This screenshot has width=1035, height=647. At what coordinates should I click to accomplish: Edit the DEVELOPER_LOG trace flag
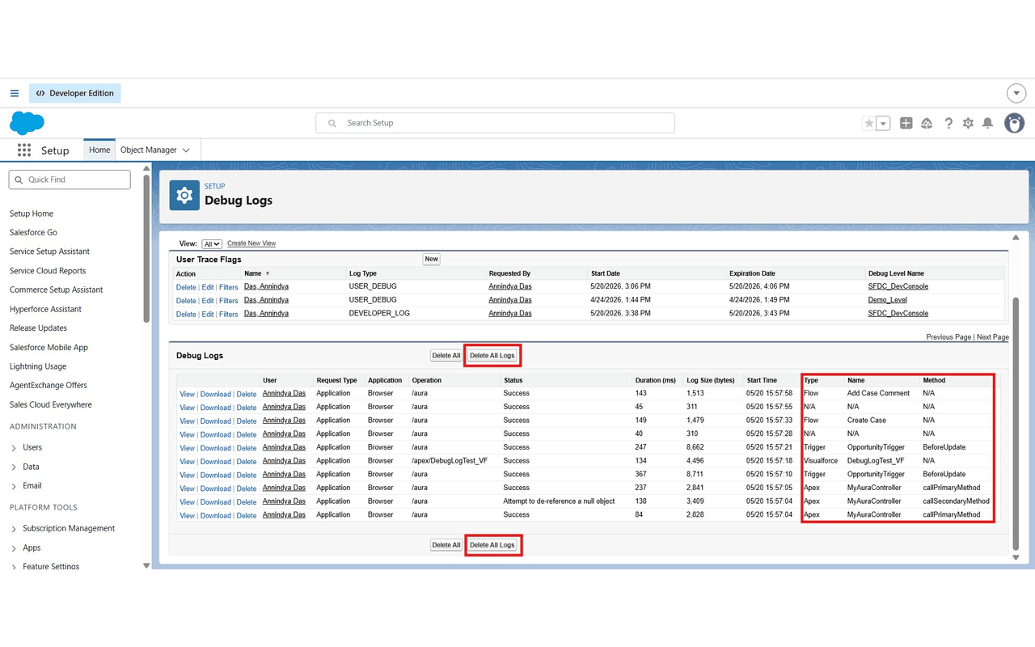(208, 314)
